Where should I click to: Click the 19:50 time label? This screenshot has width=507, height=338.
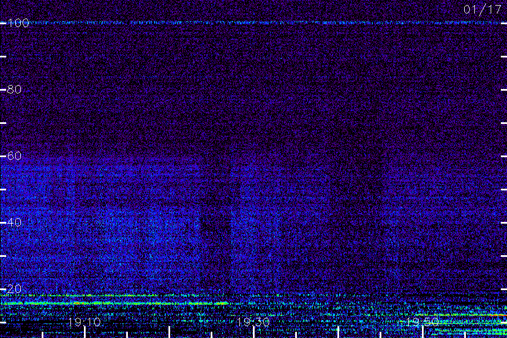[422, 322]
